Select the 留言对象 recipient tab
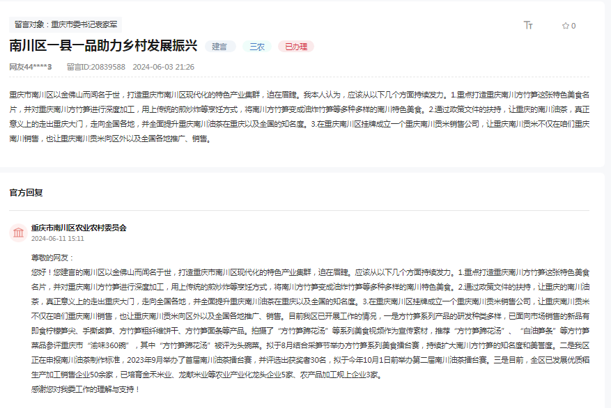This screenshot has width=611, height=408. pos(65,23)
